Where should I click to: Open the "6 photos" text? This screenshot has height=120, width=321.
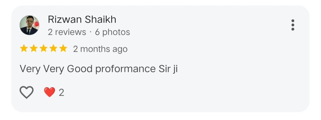(x=112, y=32)
